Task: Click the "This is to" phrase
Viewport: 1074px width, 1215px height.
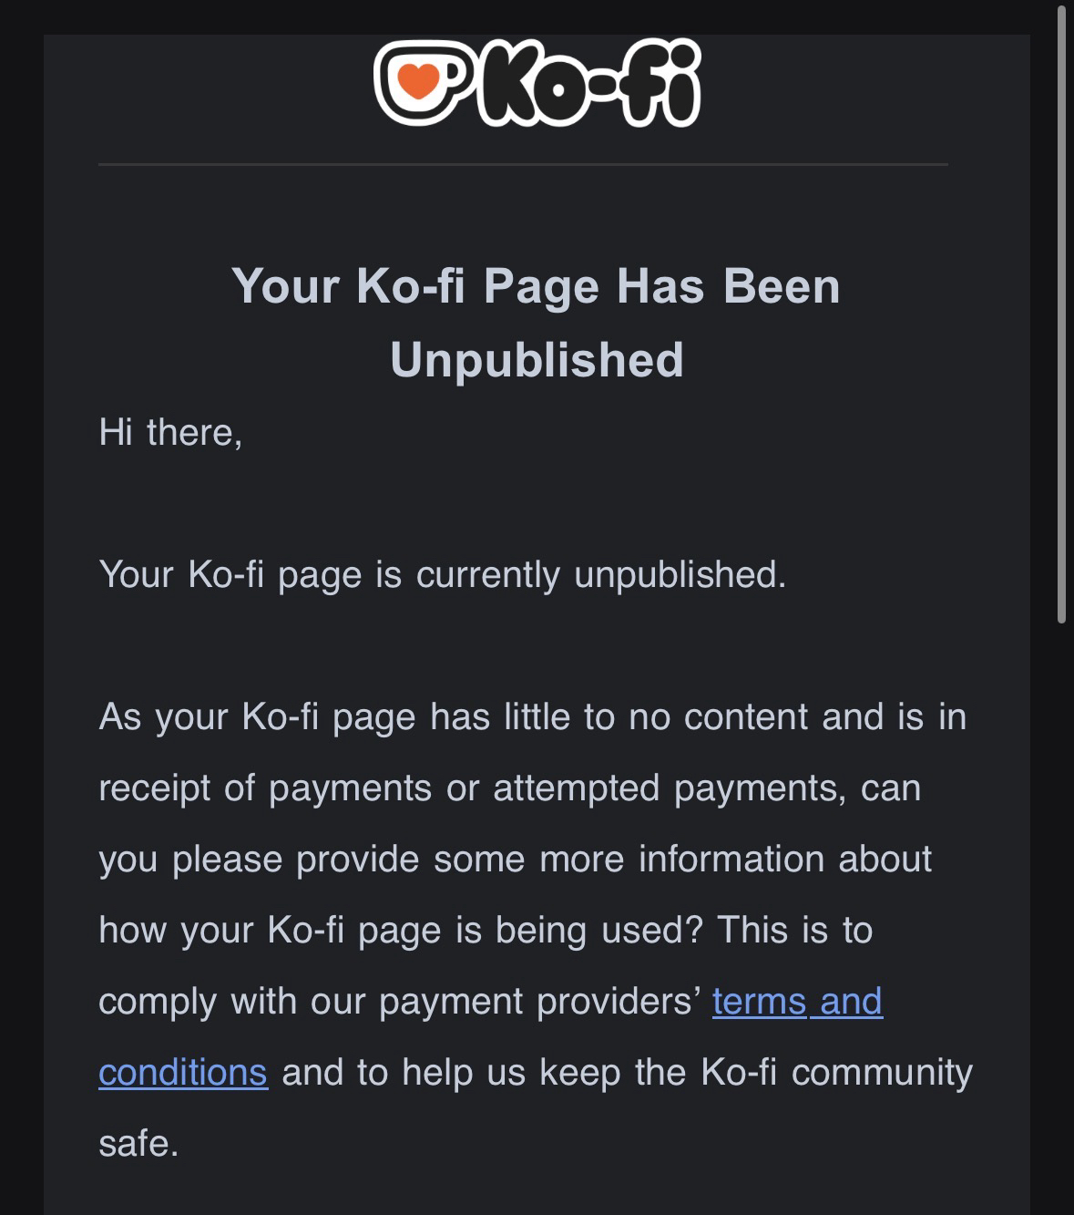Action: tap(795, 930)
